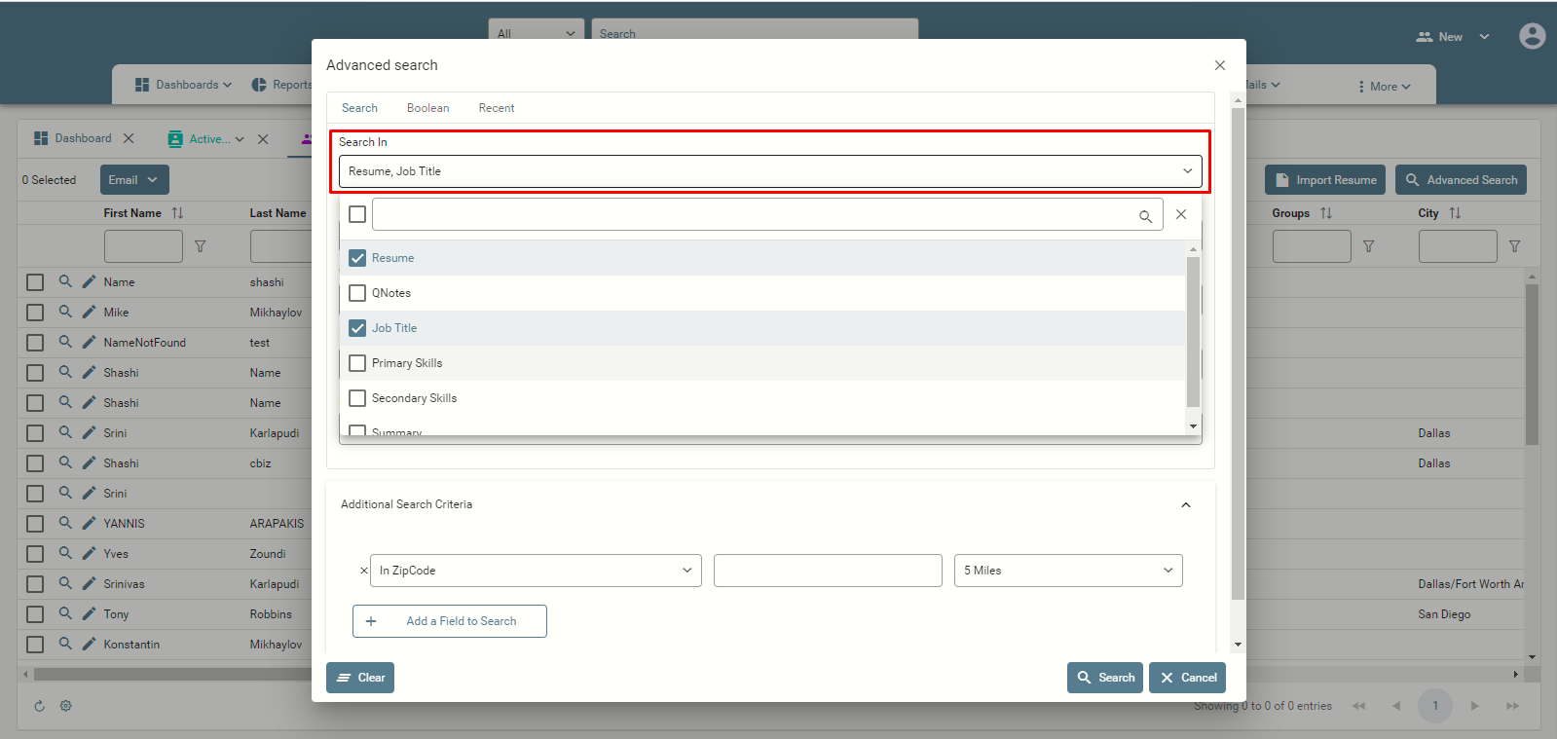Image resolution: width=1557 pixels, height=739 pixels.
Task: Close the Search In dropdown list
Action: click(1181, 214)
